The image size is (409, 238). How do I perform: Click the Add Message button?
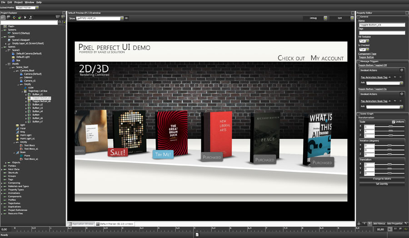click(379, 223)
